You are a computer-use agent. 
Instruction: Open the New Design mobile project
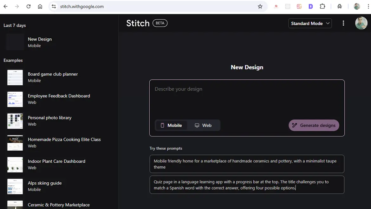(40, 42)
